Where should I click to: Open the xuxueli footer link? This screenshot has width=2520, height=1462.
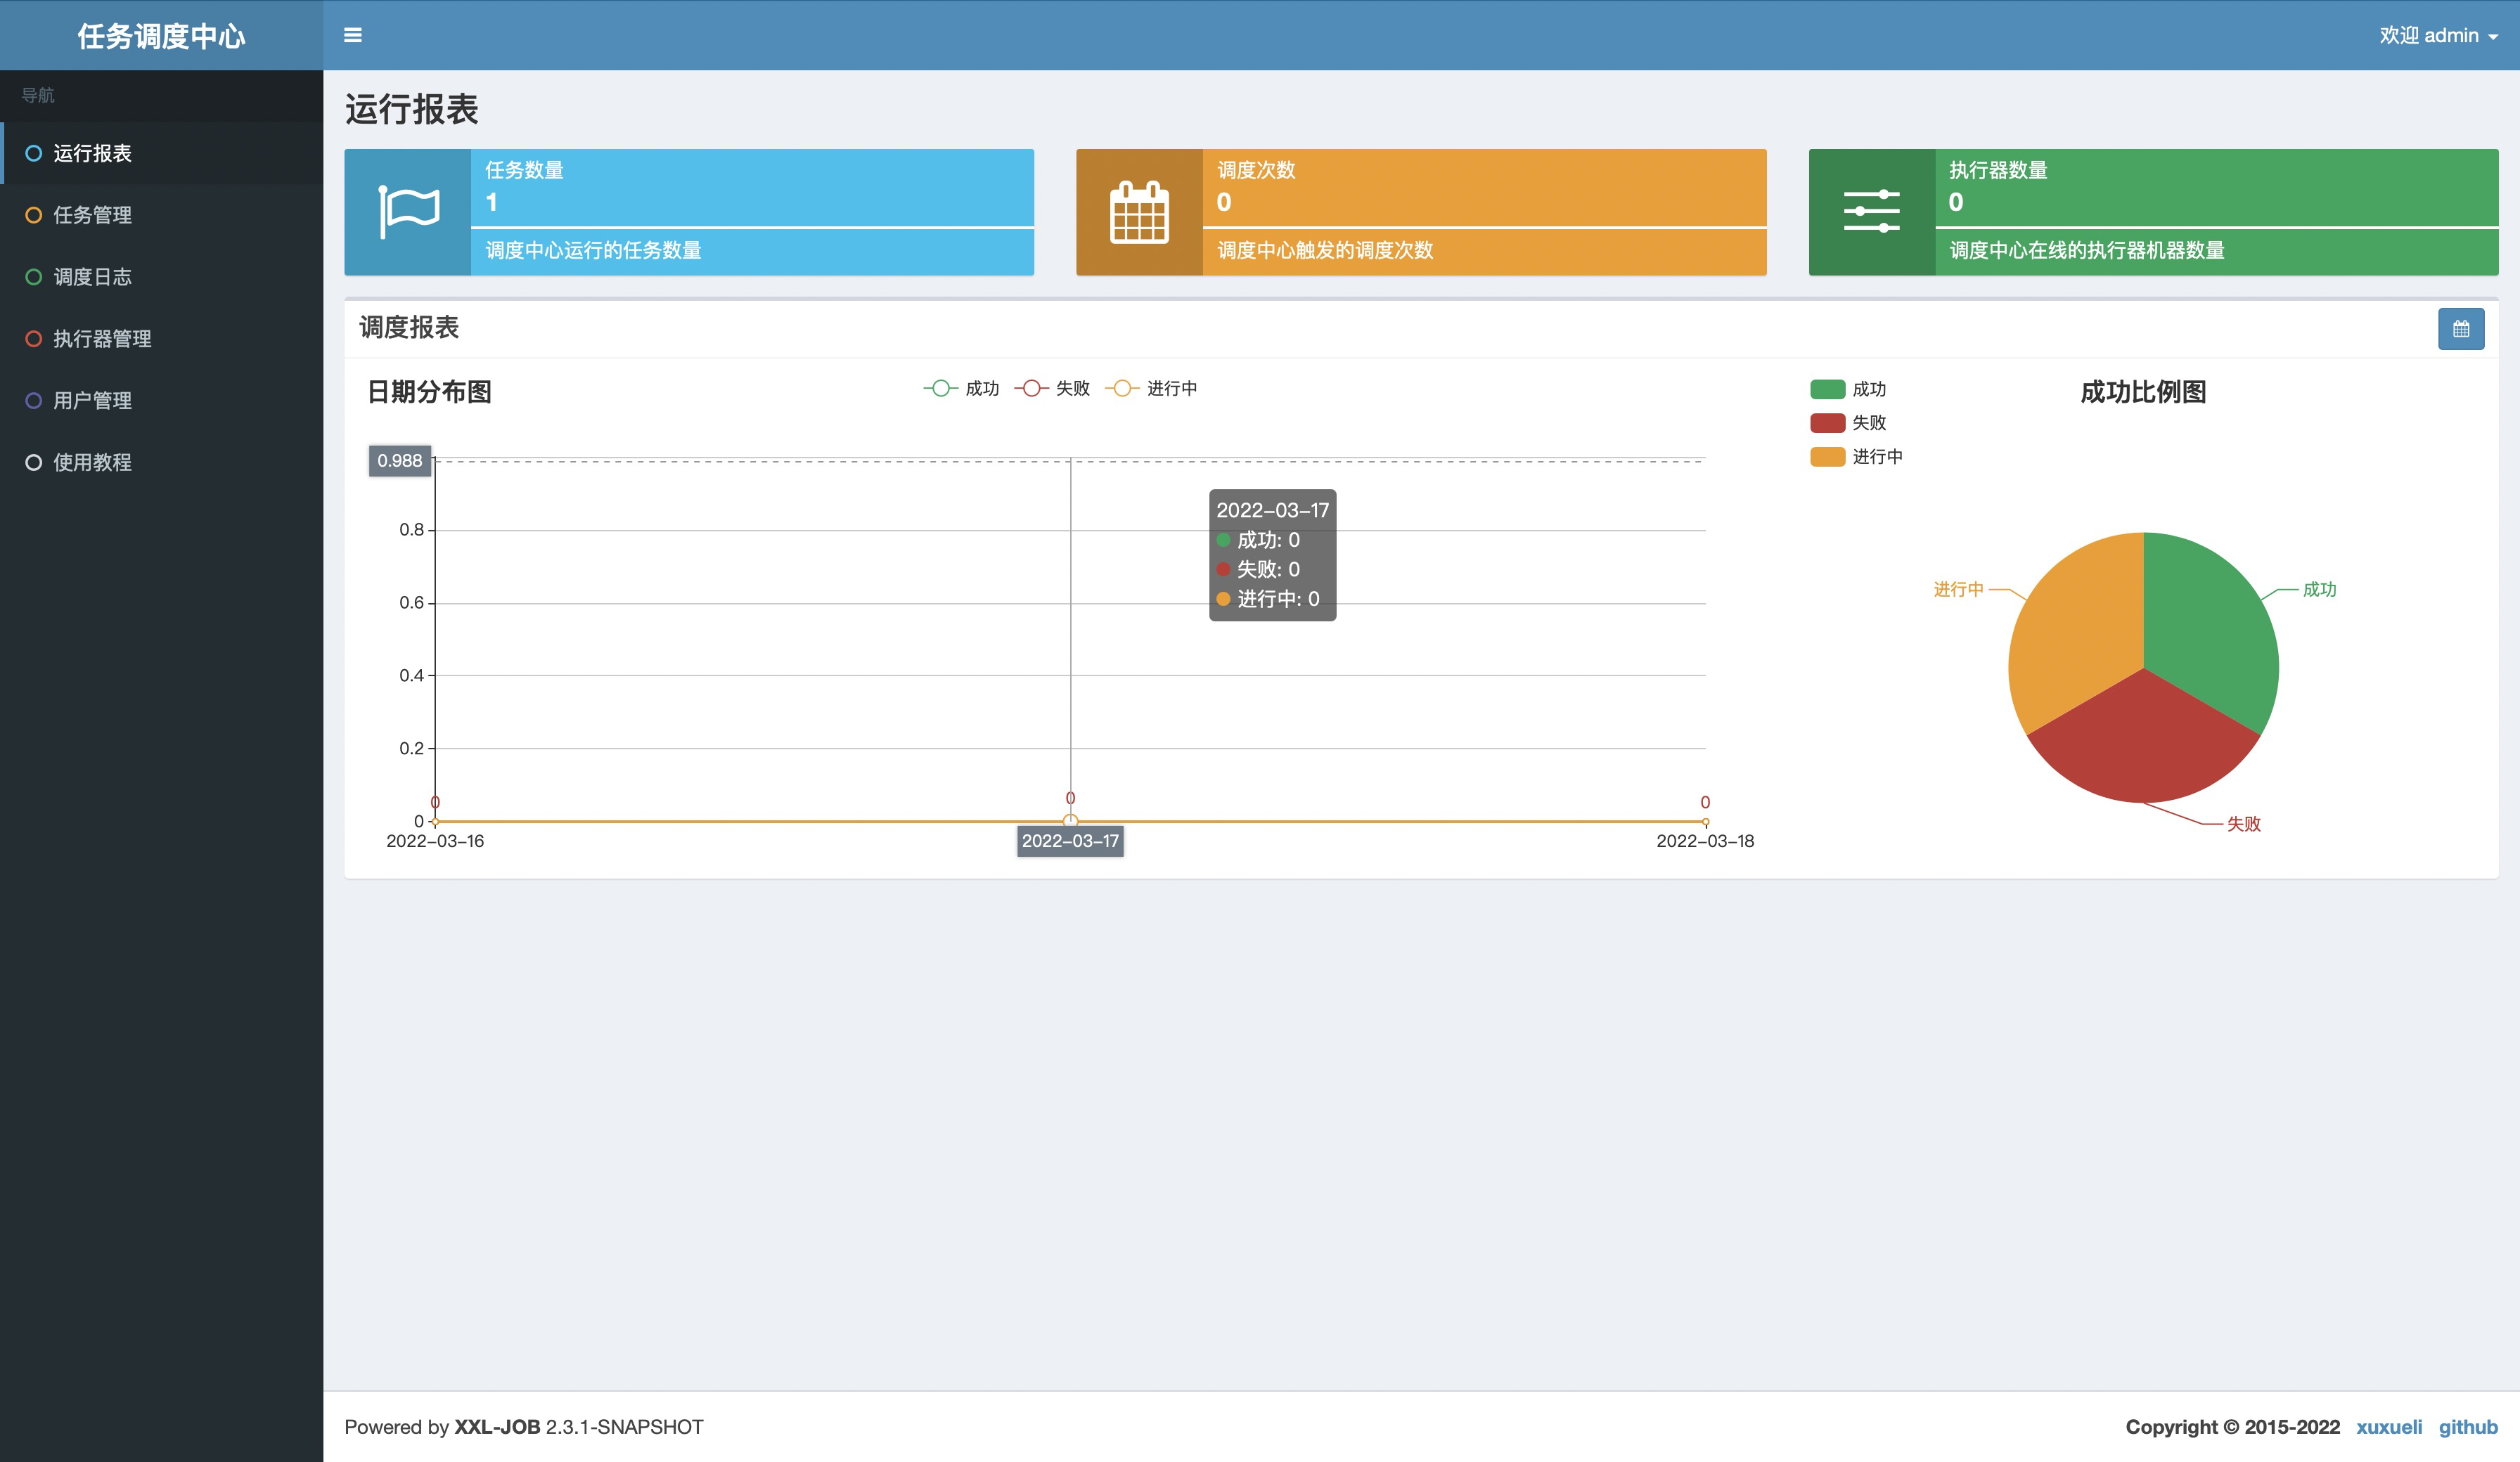2388,1427
